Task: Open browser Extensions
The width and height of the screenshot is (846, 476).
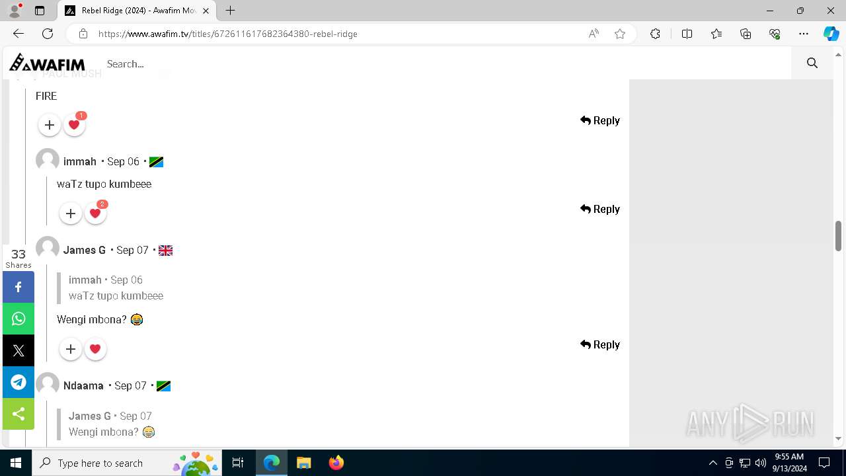Action: coord(655,34)
